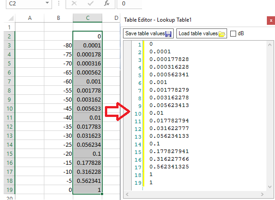The width and height of the screenshot is (275, 200).
Task: Select Excel cell 0.017783
Action: pos(87,126)
